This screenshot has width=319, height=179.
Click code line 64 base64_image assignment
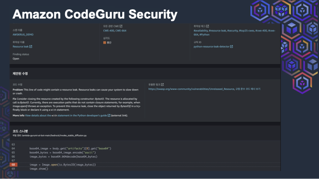coord(70,149)
